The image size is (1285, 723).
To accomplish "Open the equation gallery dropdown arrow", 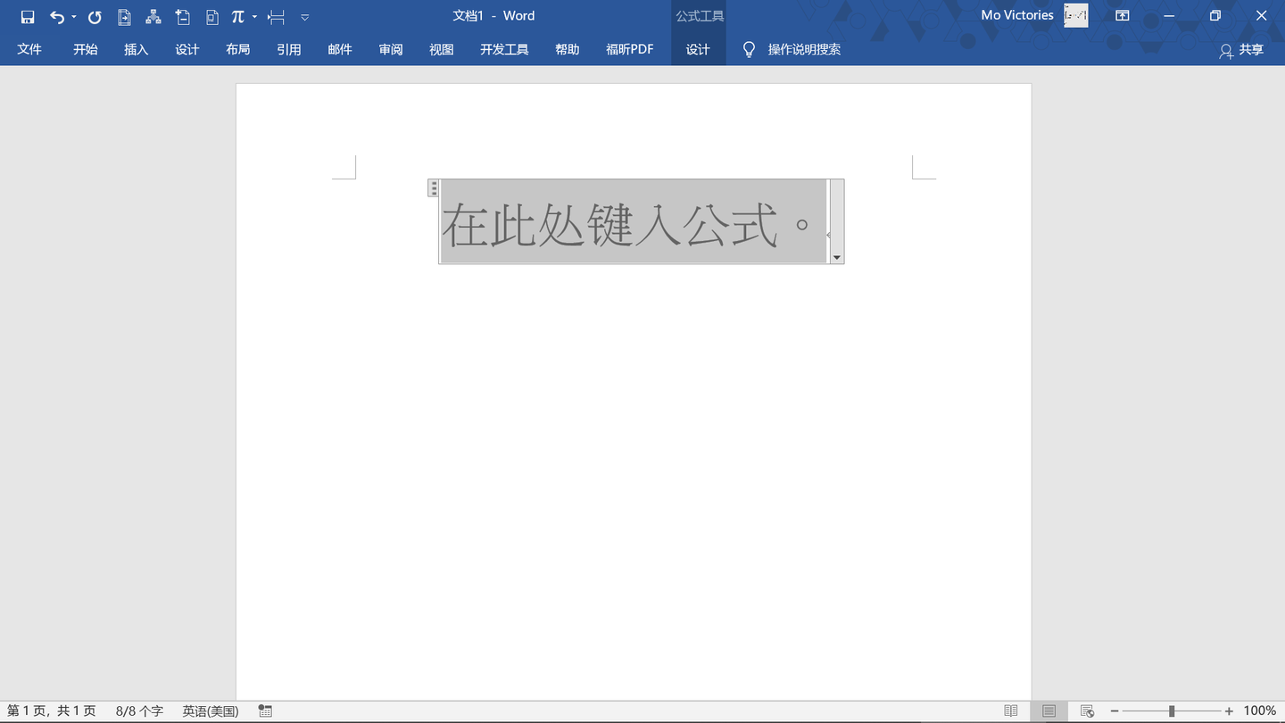I will click(x=254, y=17).
